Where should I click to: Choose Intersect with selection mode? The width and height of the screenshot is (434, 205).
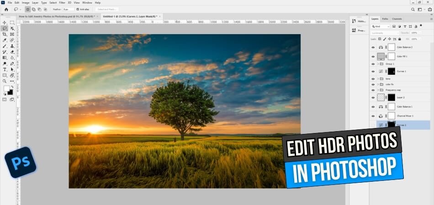45,10
